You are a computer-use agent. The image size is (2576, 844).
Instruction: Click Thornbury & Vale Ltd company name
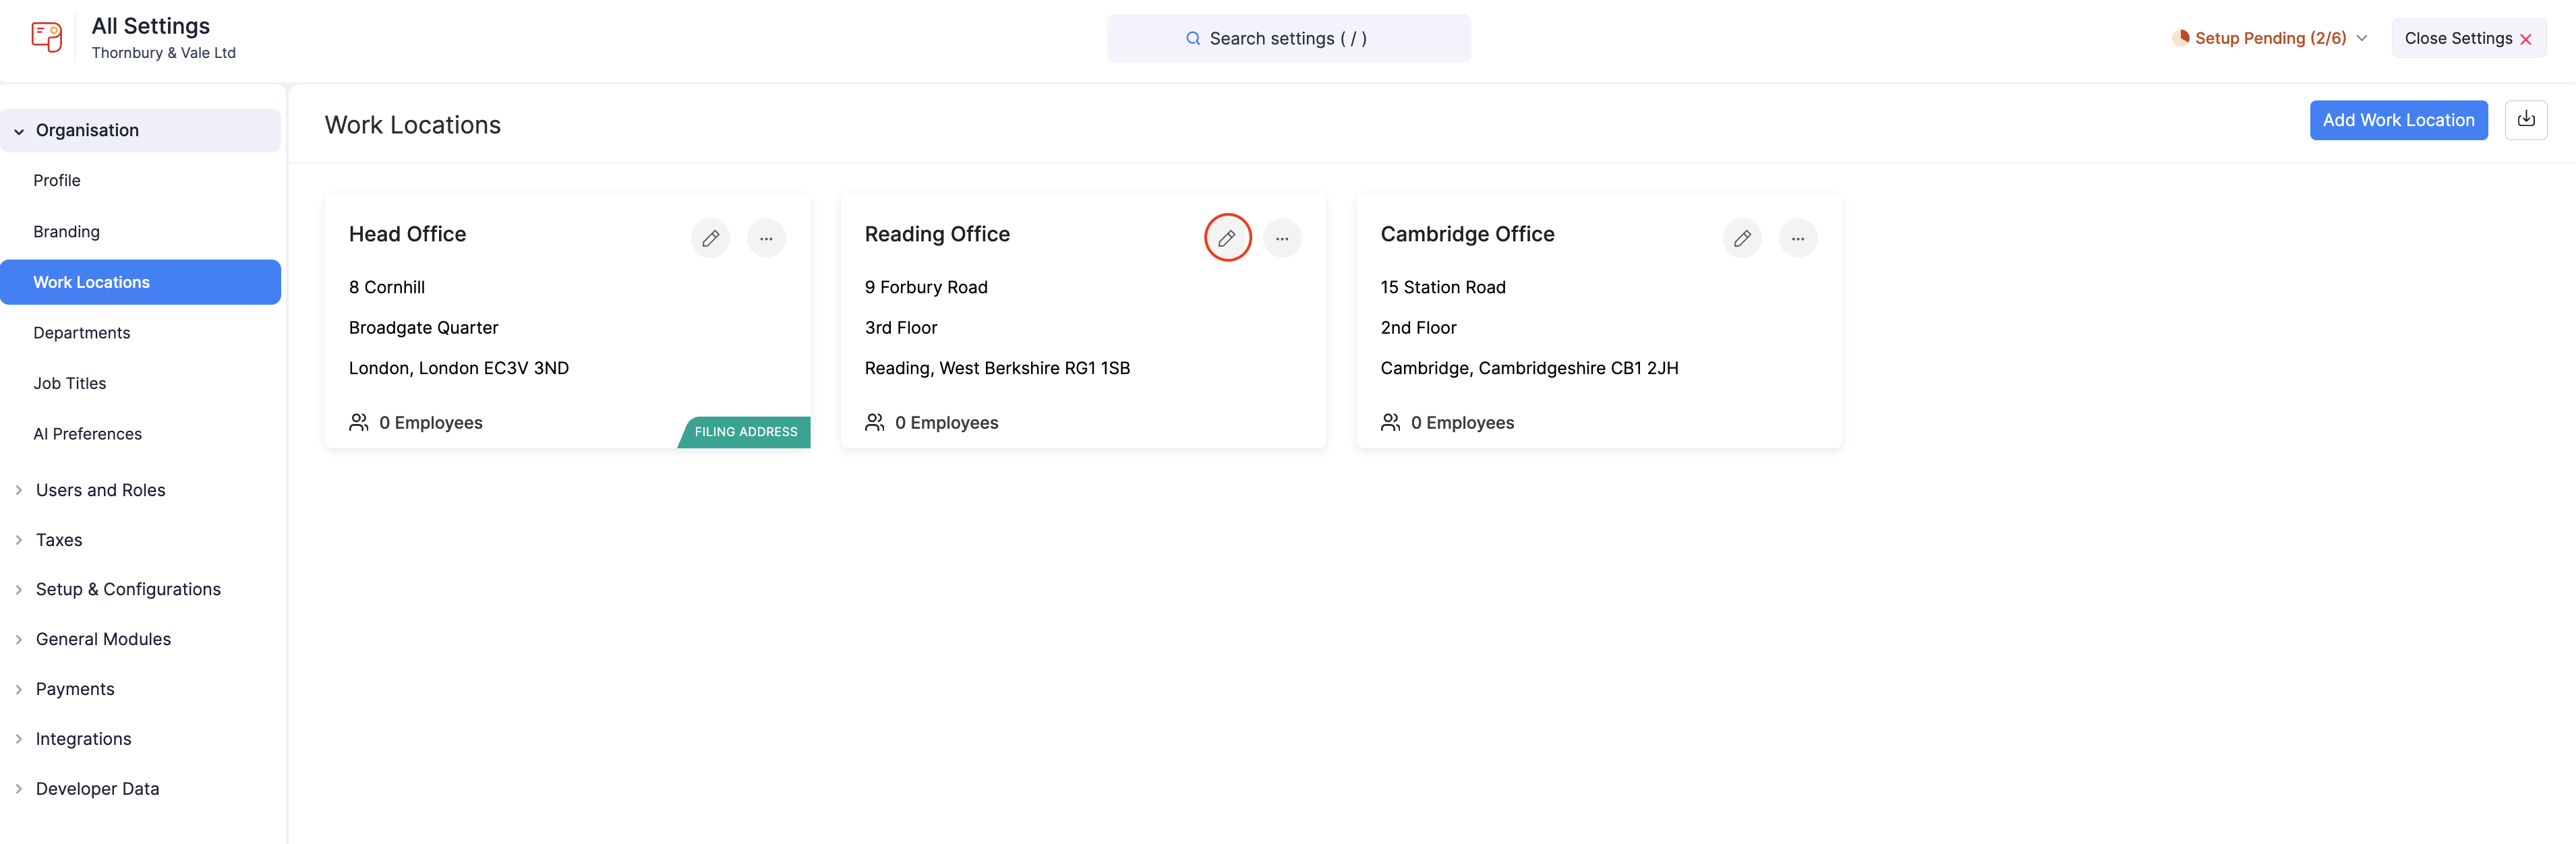[163, 53]
